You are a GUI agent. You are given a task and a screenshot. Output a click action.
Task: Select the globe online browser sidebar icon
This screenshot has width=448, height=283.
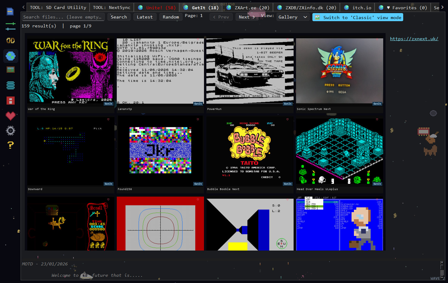pyautogui.click(x=10, y=56)
